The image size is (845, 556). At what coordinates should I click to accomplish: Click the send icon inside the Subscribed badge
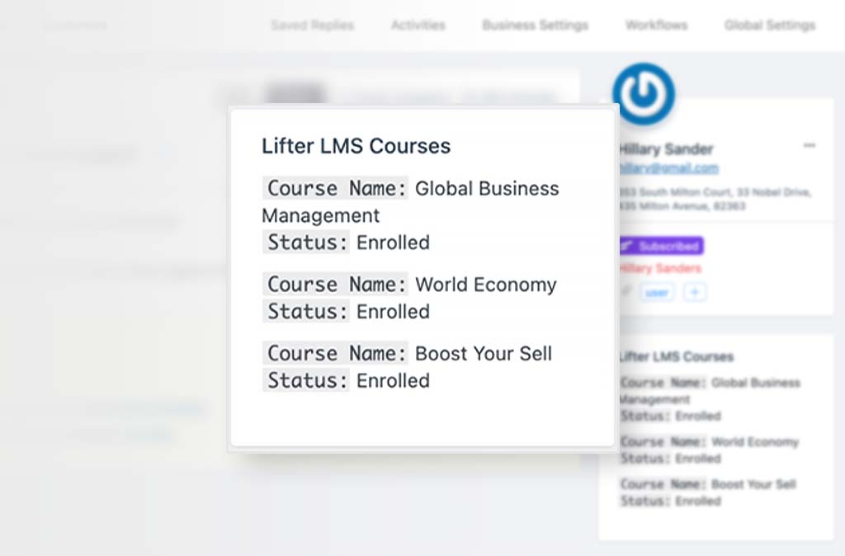[630, 246]
